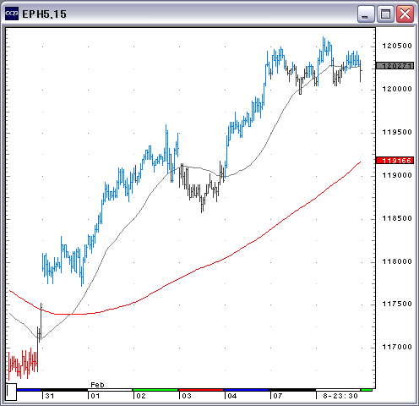Click the small scroll box at bottom-left corner

(11, 392)
